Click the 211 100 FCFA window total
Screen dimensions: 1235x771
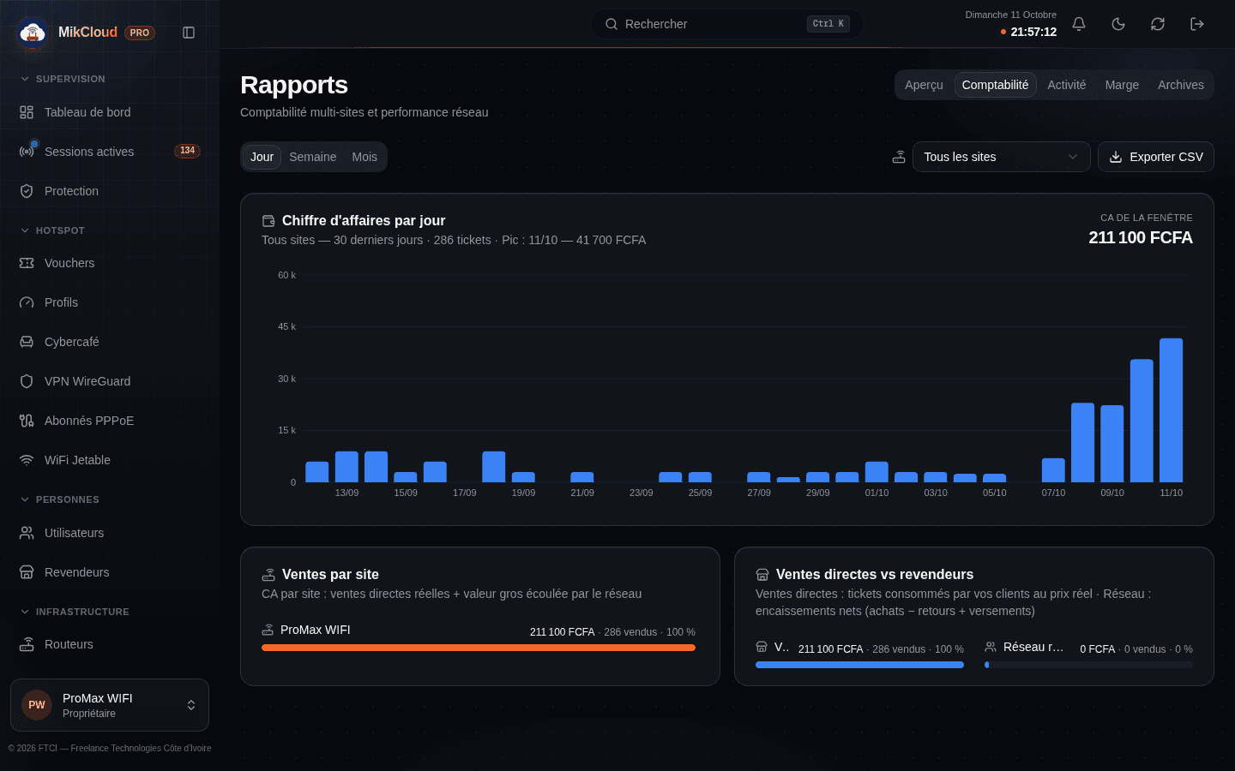[x=1141, y=237]
